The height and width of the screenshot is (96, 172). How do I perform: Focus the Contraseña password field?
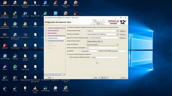coord(89,51)
